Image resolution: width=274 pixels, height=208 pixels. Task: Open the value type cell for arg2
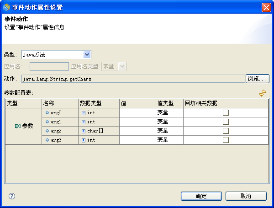[x=169, y=131]
